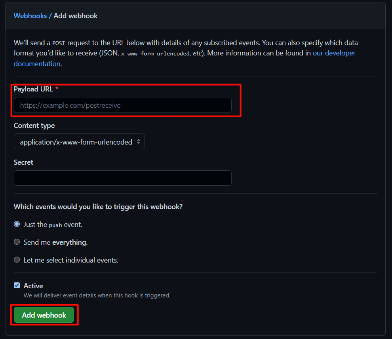The width and height of the screenshot is (392, 339).
Task: Click the red required asterisk by Payload URL
Action: click(57, 89)
